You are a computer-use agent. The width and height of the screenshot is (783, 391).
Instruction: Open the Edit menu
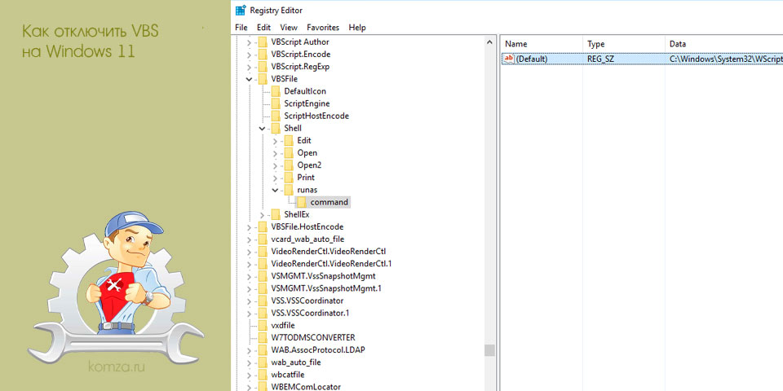(263, 28)
